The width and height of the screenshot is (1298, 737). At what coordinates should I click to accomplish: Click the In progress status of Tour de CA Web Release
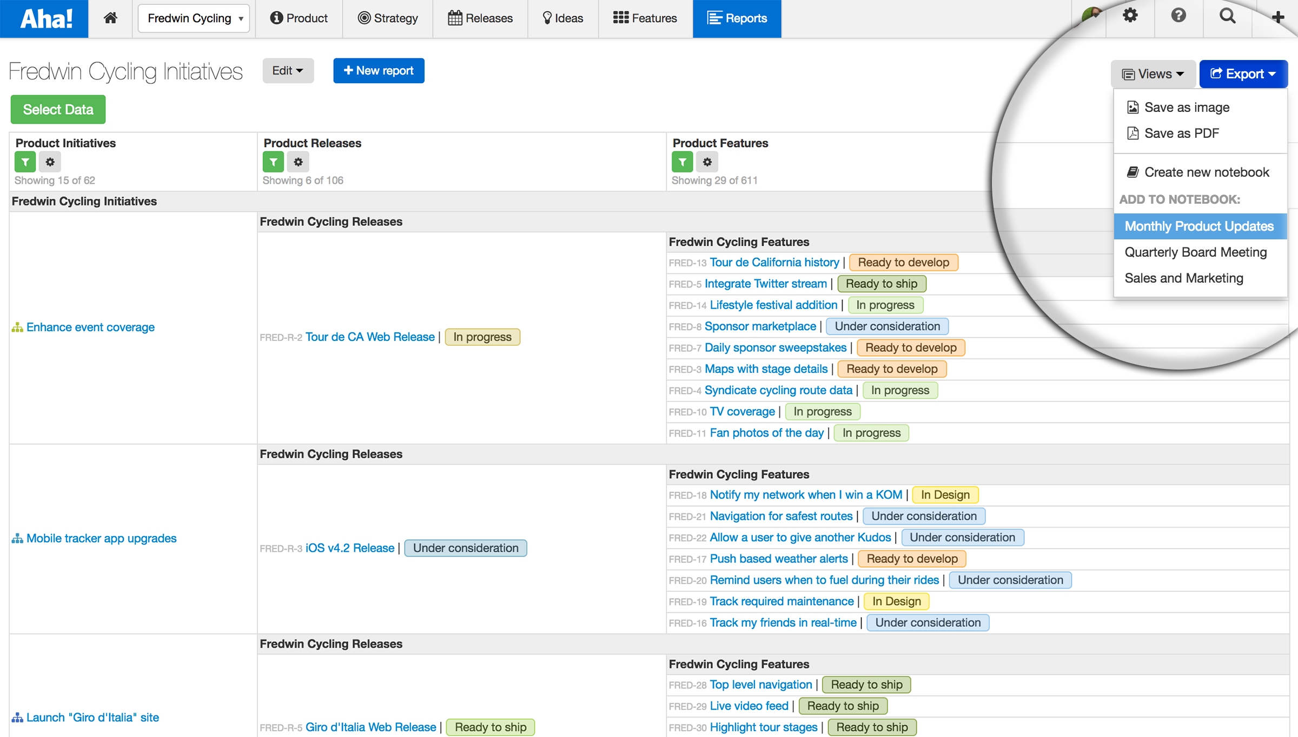[482, 337]
